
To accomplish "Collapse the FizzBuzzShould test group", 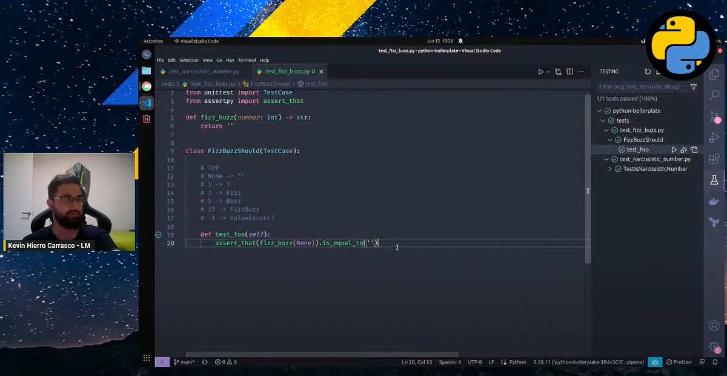I will pyautogui.click(x=610, y=140).
